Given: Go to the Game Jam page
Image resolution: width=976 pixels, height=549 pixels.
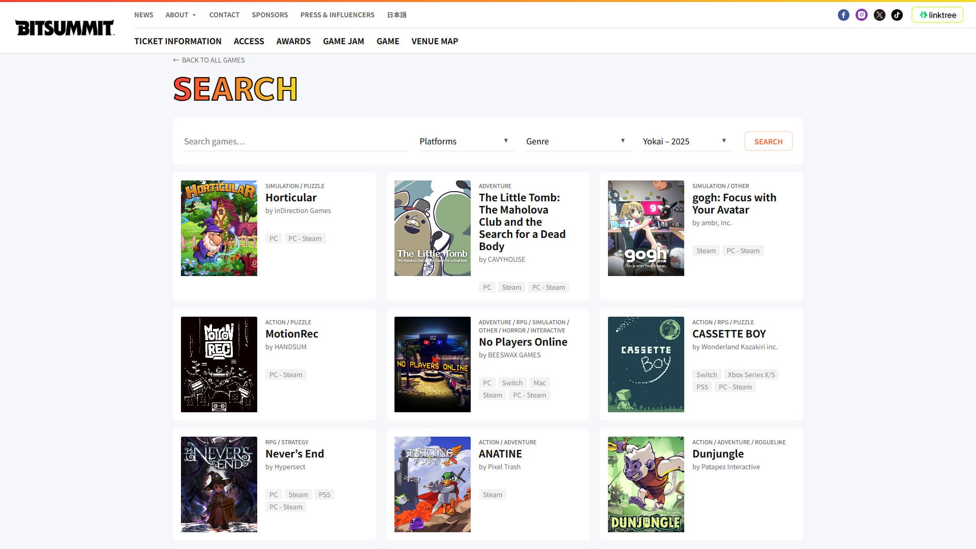Looking at the screenshot, I should [343, 41].
